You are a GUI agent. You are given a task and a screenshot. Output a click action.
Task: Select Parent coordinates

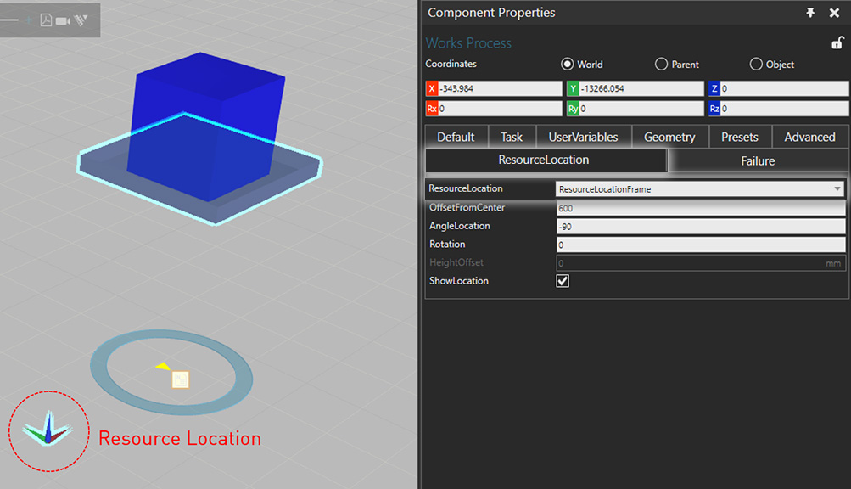pos(661,65)
